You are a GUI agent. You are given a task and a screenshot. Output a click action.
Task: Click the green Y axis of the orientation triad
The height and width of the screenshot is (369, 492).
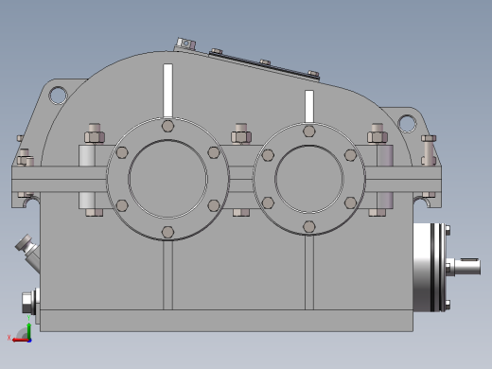(29, 330)
